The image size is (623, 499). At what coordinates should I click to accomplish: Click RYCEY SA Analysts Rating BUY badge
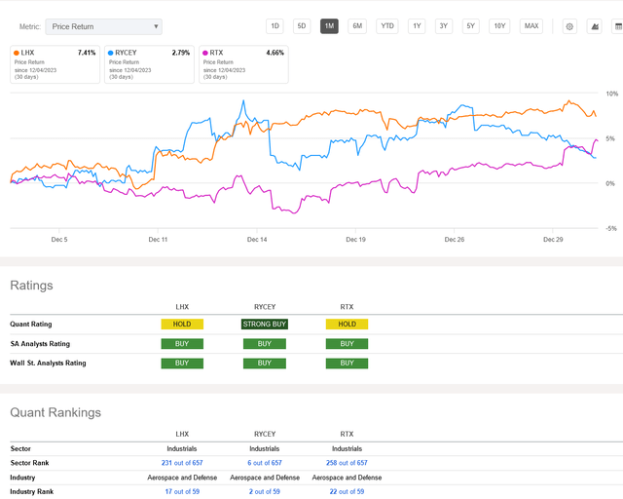(x=265, y=343)
